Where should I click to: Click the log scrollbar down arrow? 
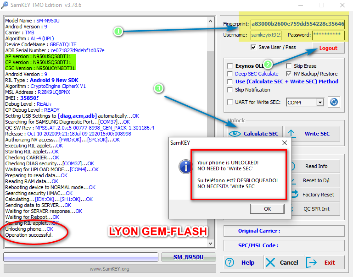tap(211, 244)
